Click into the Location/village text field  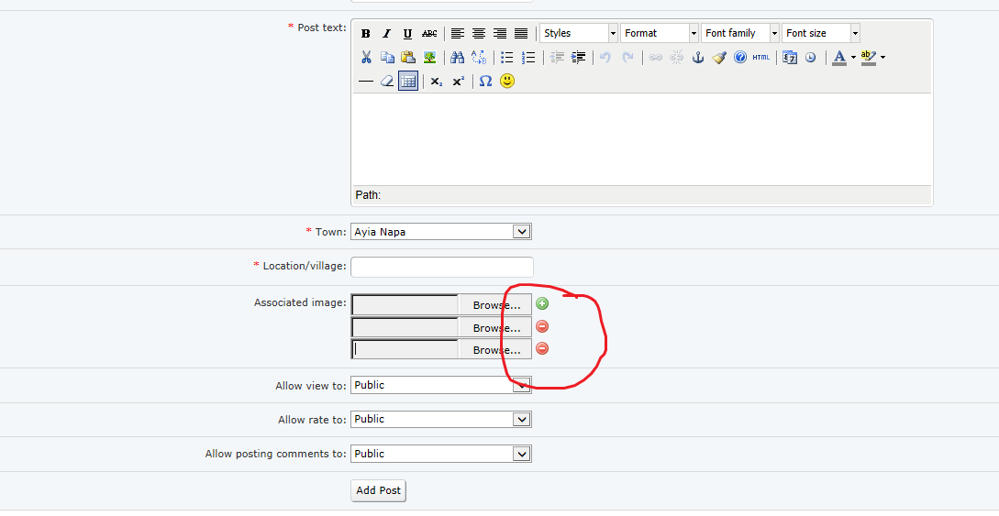tap(441, 267)
